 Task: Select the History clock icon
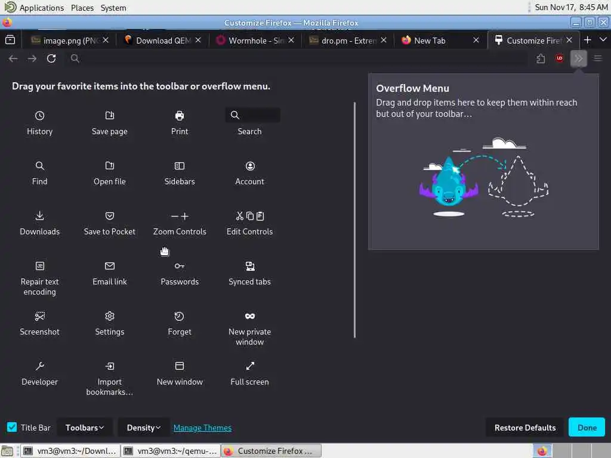tap(39, 115)
